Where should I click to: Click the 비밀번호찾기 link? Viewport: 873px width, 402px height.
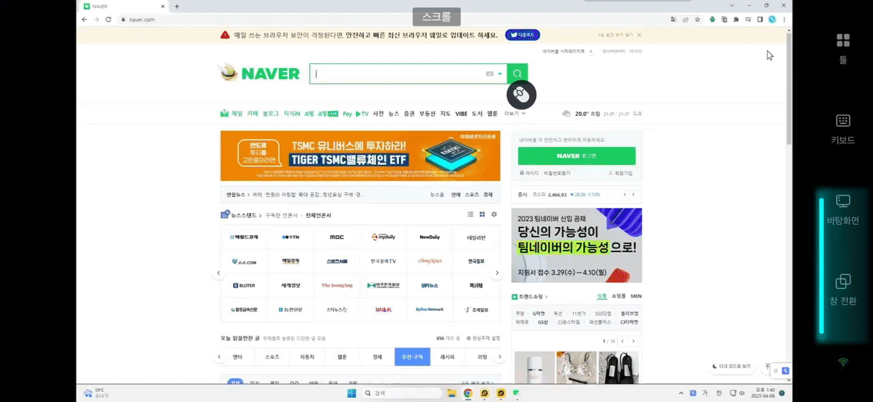coord(557,174)
